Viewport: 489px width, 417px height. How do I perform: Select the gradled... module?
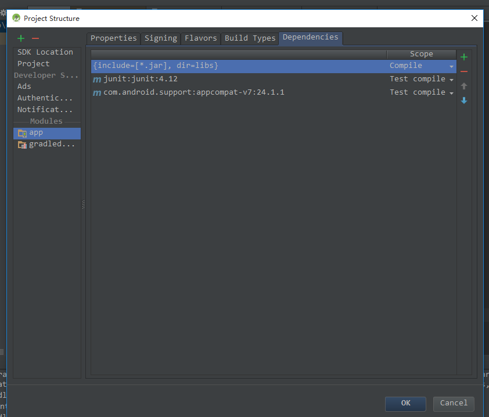(47, 145)
